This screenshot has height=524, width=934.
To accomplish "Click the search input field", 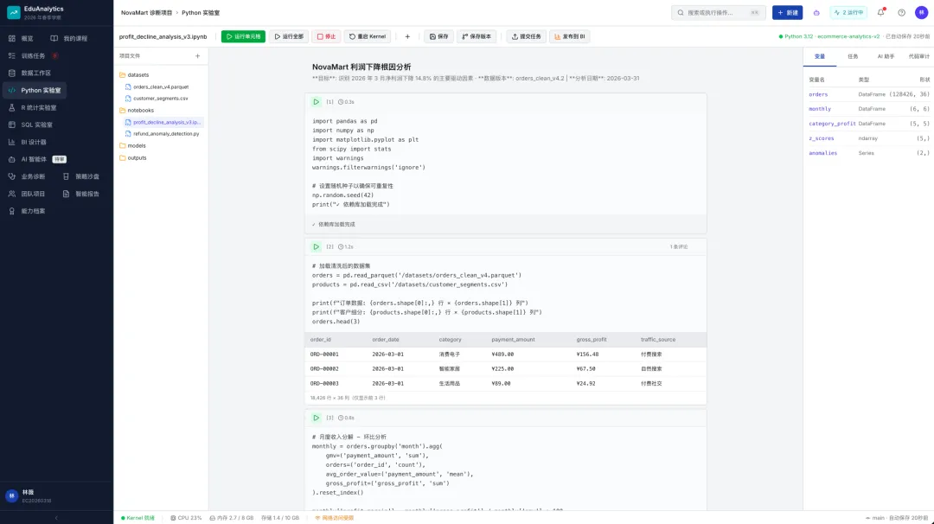I will pos(719,12).
